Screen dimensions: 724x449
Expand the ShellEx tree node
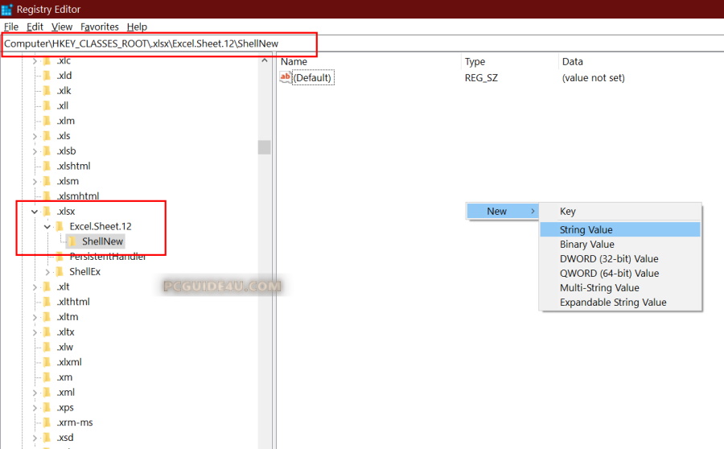(47, 272)
